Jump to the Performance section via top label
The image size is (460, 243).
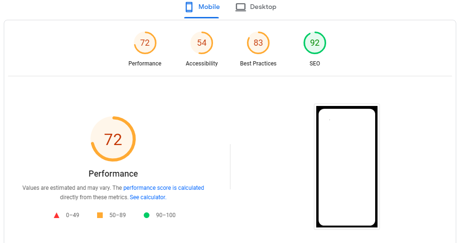coord(145,64)
